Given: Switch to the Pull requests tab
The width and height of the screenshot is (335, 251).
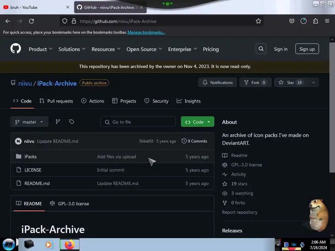Looking at the screenshot, I should pyautogui.click(x=56, y=101).
